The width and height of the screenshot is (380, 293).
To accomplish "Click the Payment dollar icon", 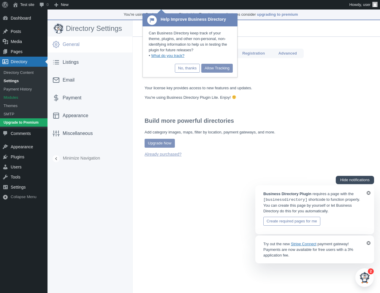I will coord(56,98).
